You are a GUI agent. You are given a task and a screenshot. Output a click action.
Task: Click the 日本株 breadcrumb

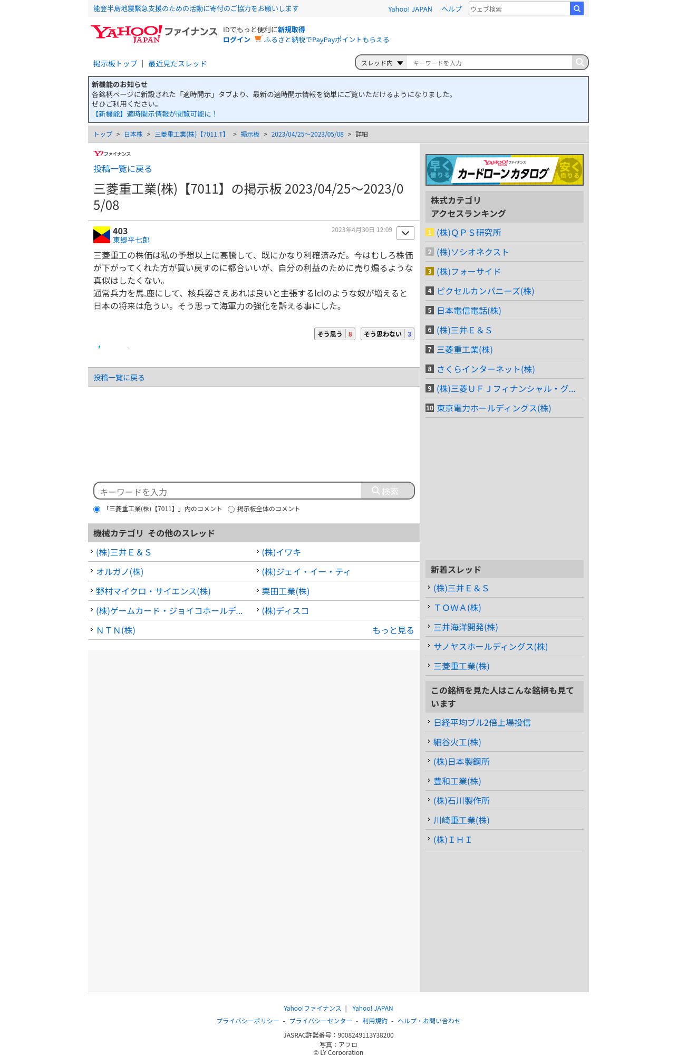pos(133,135)
